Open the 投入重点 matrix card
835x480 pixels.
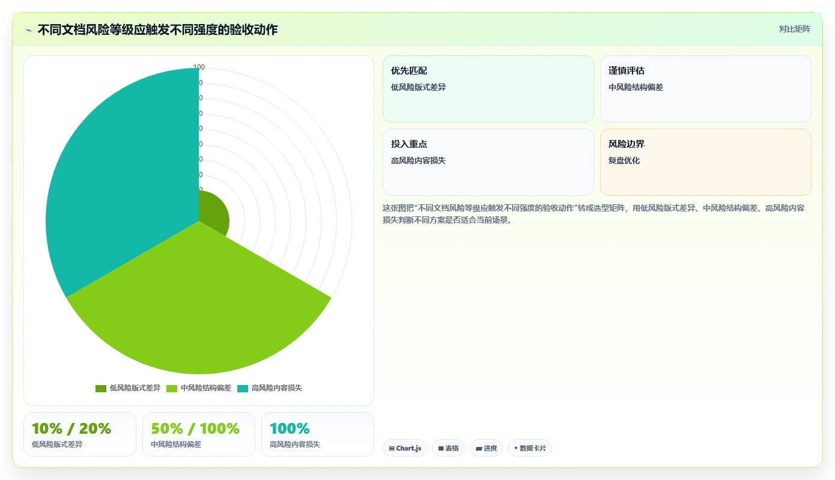tap(488, 162)
